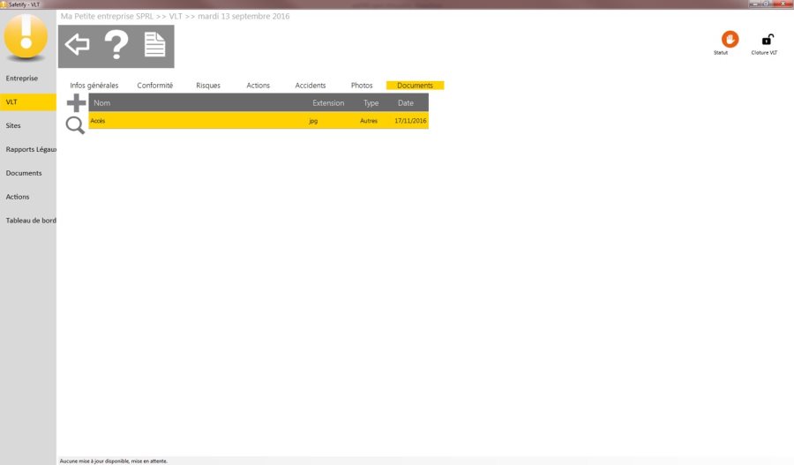Click the orange Statut hand icon

point(730,40)
